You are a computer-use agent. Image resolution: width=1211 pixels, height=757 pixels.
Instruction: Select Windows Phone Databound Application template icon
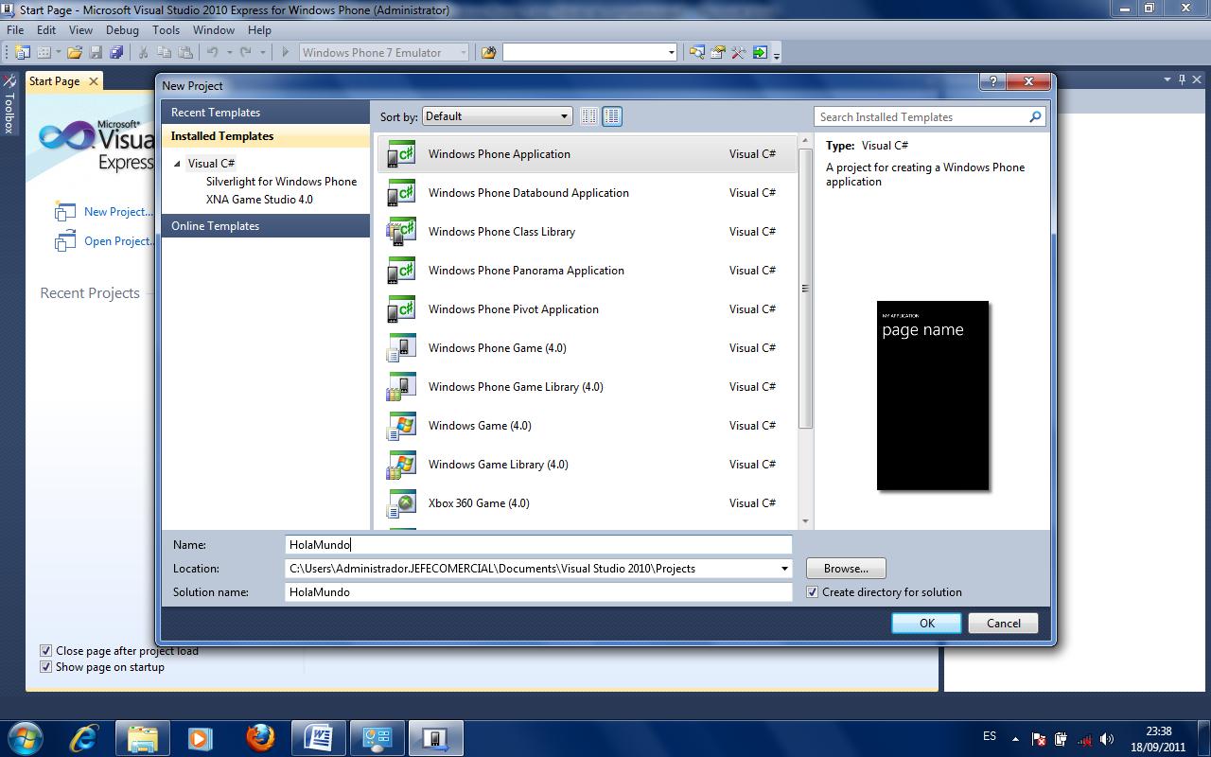[x=401, y=193]
